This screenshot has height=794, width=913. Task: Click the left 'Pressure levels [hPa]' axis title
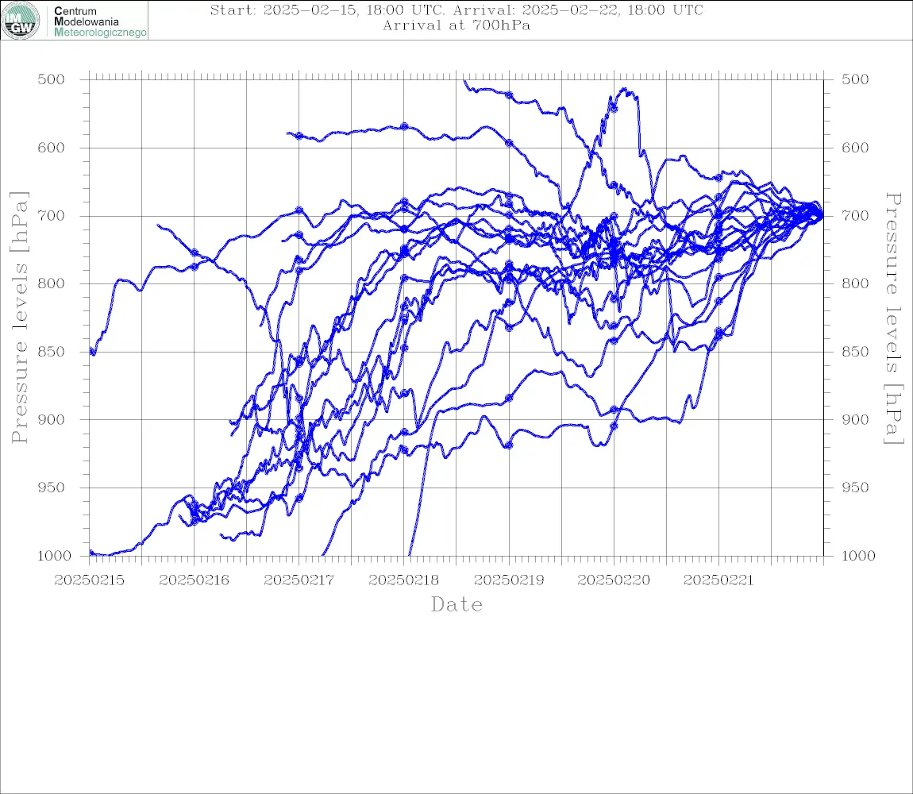[x=19, y=318]
